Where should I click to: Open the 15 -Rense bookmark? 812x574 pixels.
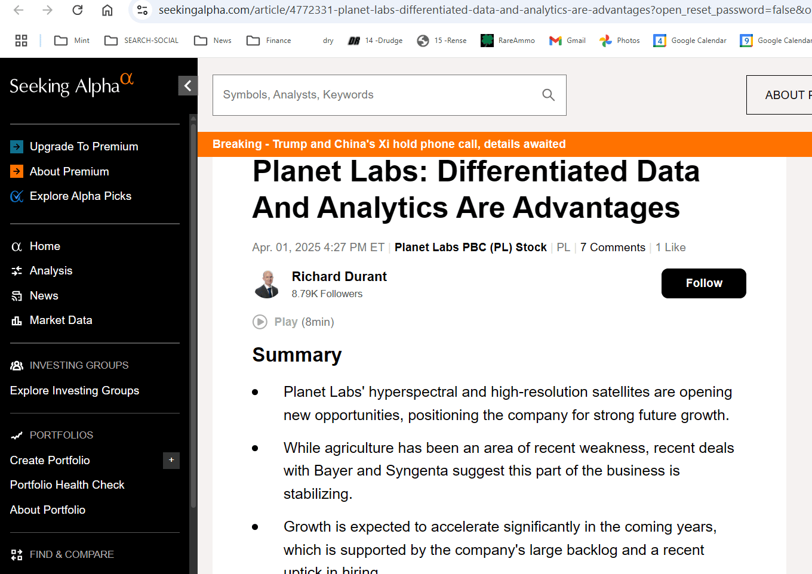(x=441, y=41)
